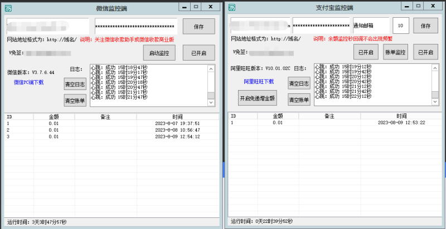Click WeChat status bar 运行时间 3天3时47分57秒
Screen dimensions: 446x229
[37, 222]
